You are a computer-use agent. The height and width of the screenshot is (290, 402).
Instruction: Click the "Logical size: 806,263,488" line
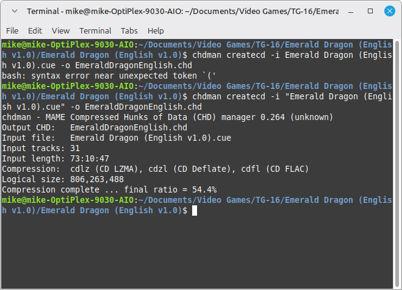(63, 179)
